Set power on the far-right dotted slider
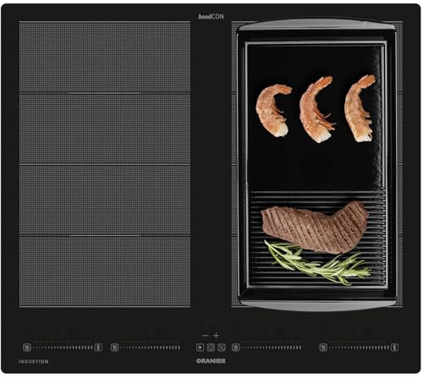Viewport: 423px width, 379px height. tap(359, 347)
